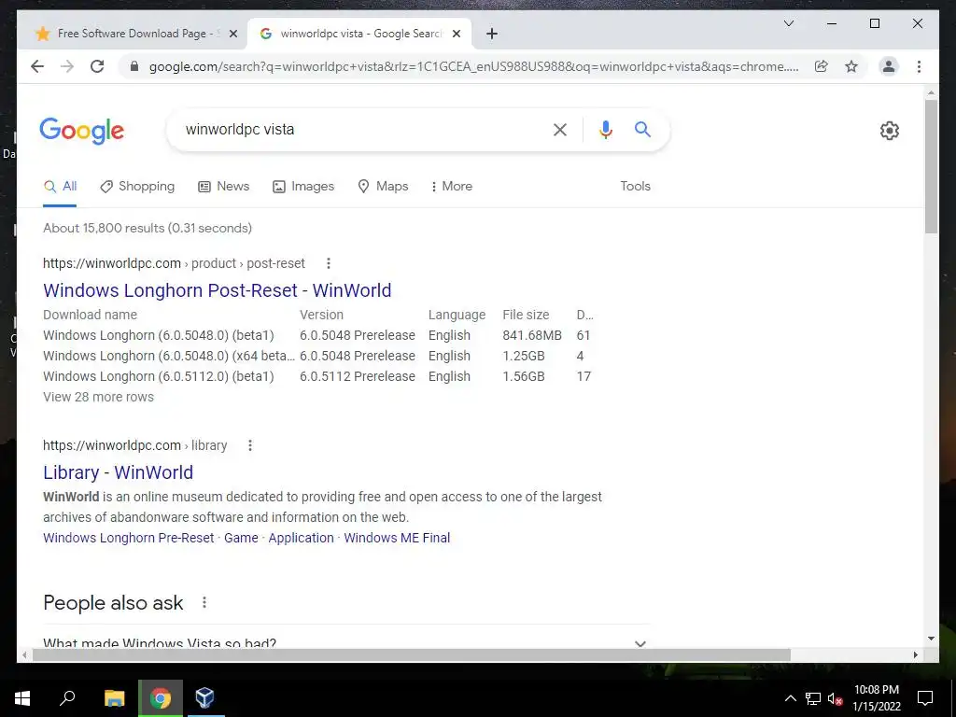Open Windows Longhorn Post-Reset - WinWorld link
Image resolution: width=956 pixels, height=717 pixels.
[x=217, y=290]
